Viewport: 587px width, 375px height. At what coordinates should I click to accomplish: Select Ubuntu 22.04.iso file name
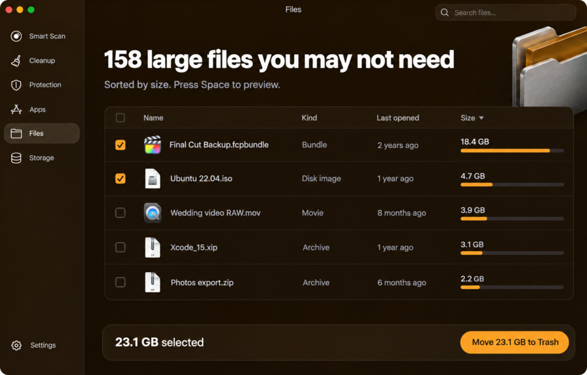[x=201, y=179]
